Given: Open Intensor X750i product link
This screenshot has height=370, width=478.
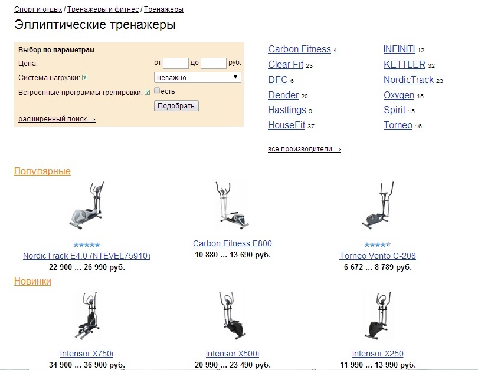Looking at the screenshot, I should 87,354.
